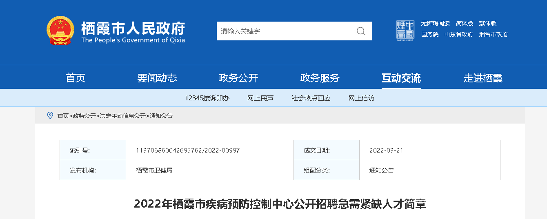Click the location pin icon in breadcrumb

[x=50, y=115]
